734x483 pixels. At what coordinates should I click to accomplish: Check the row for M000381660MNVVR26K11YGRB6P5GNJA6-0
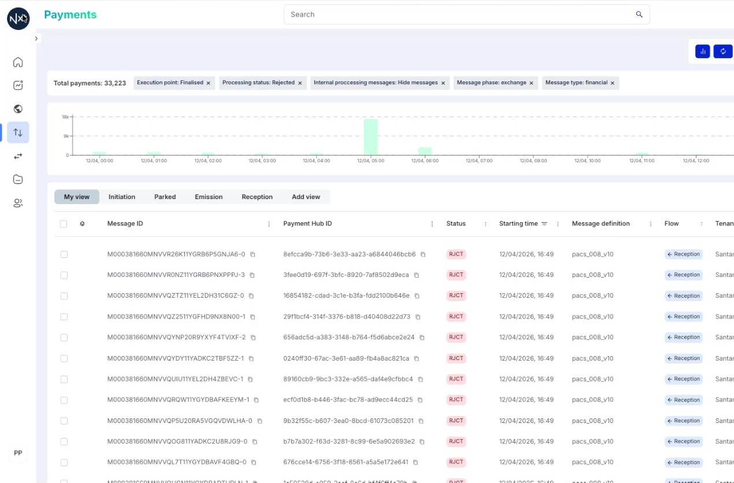(x=64, y=254)
